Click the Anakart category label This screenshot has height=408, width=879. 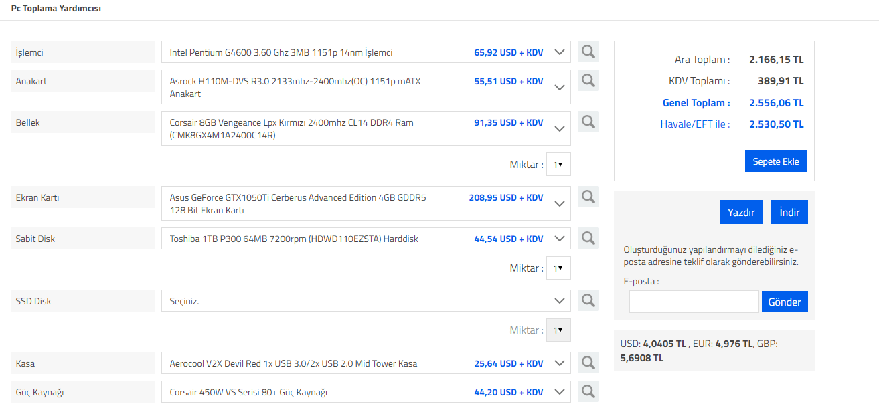point(83,81)
